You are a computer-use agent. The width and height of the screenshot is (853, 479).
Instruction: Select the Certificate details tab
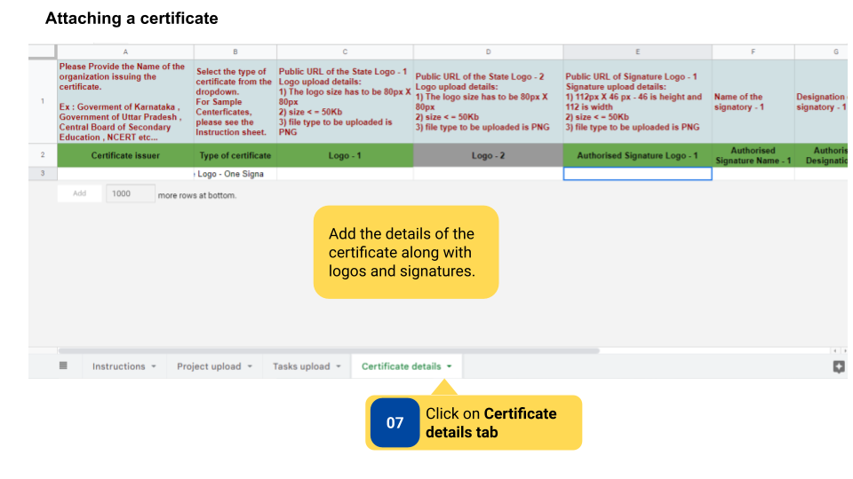coord(401,366)
